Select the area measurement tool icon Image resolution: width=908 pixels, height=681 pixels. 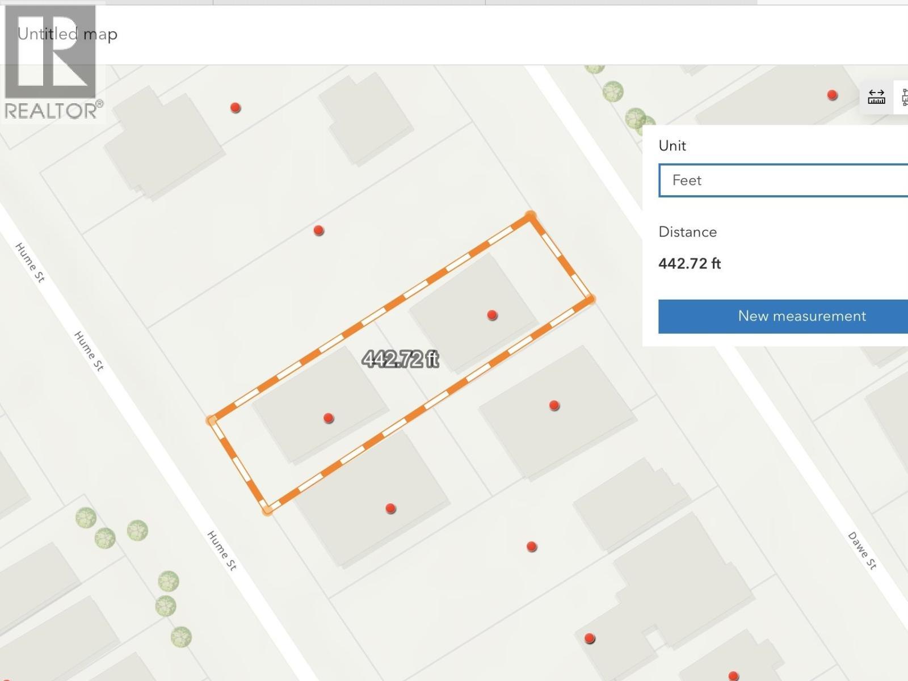[903, 97]
